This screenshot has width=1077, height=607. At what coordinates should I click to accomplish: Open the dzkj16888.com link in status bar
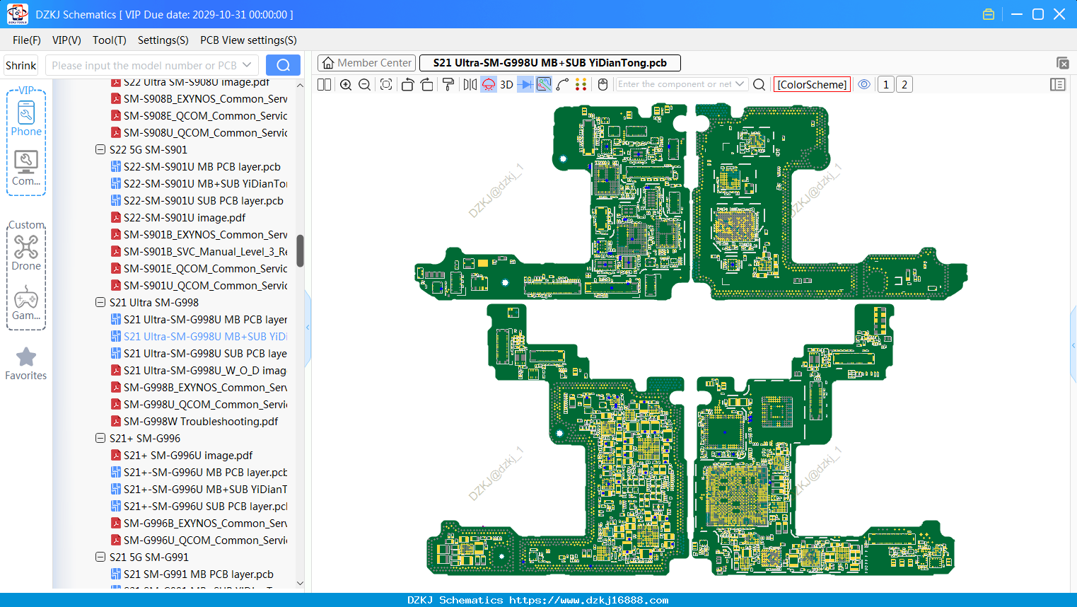[x=589, y=600]
